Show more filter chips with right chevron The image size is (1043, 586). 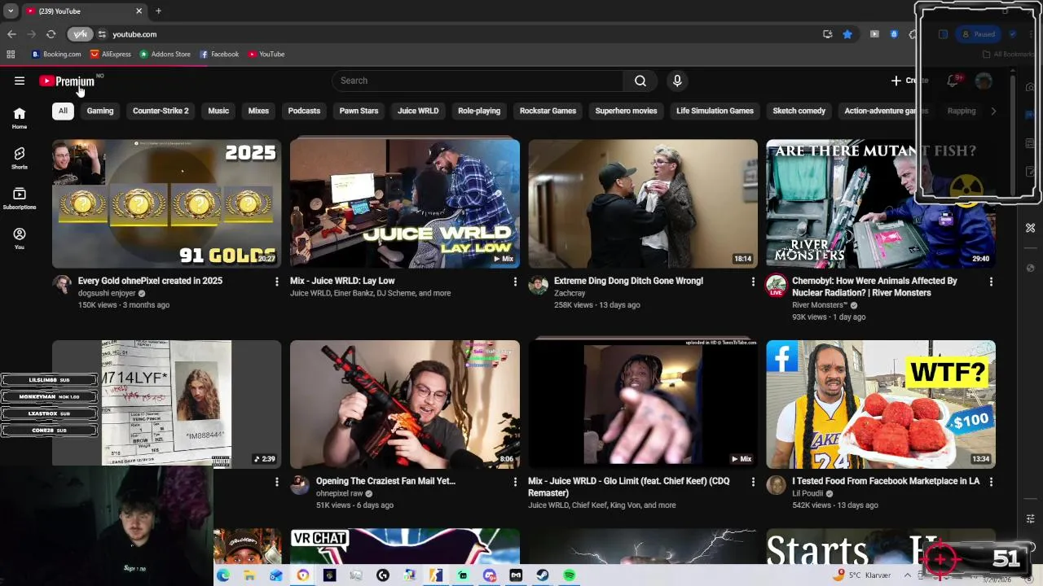pos(993,111)
